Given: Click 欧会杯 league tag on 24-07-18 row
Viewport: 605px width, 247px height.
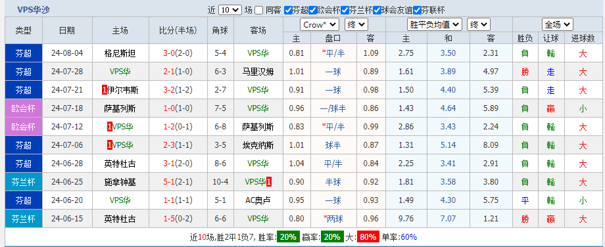Looking at the screenshot, I should tap(24, 108).
